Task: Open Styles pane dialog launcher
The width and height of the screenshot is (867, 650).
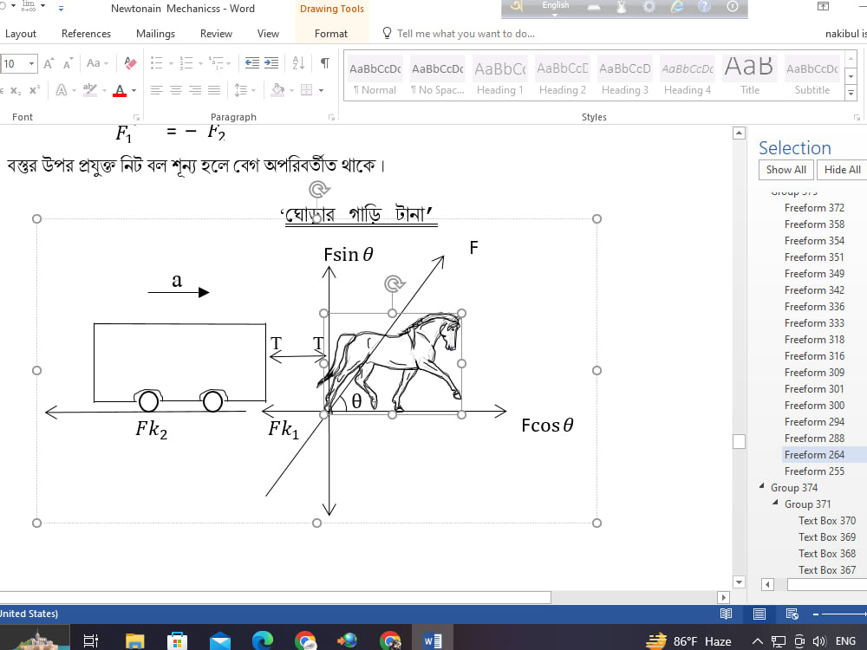Action: [x=857, y=117]
